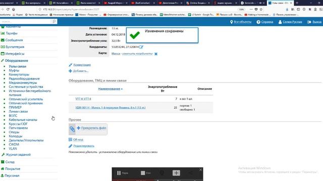Remove map binding with the blue X icon

coord(156,54)
